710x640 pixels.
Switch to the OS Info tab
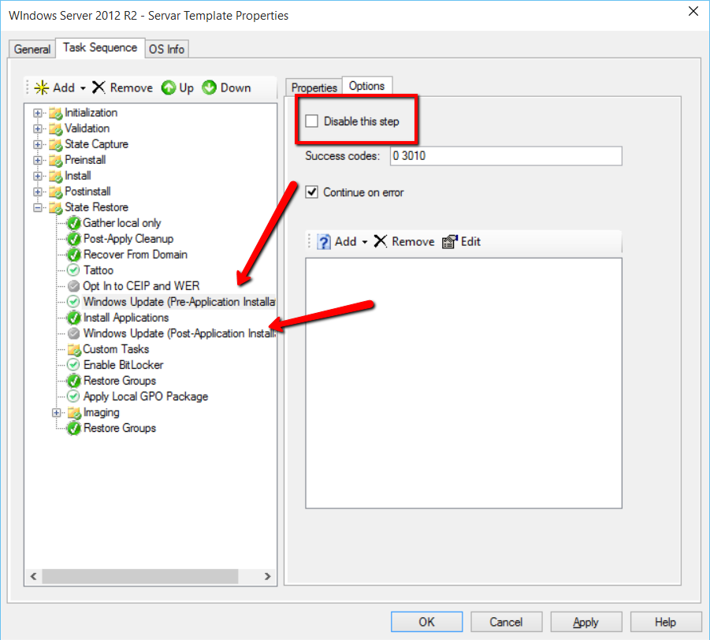click(x=167, y=49)
